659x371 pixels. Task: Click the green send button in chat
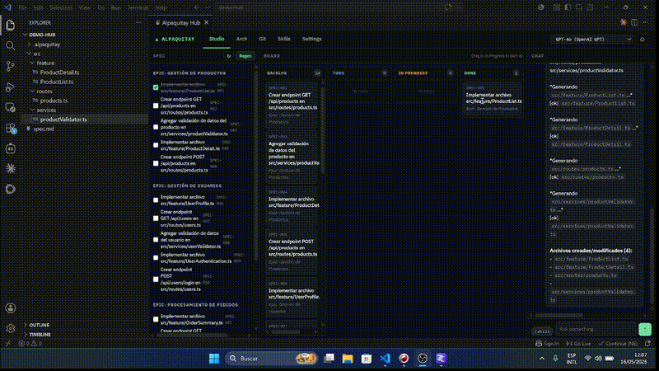[x=645, y=329]
